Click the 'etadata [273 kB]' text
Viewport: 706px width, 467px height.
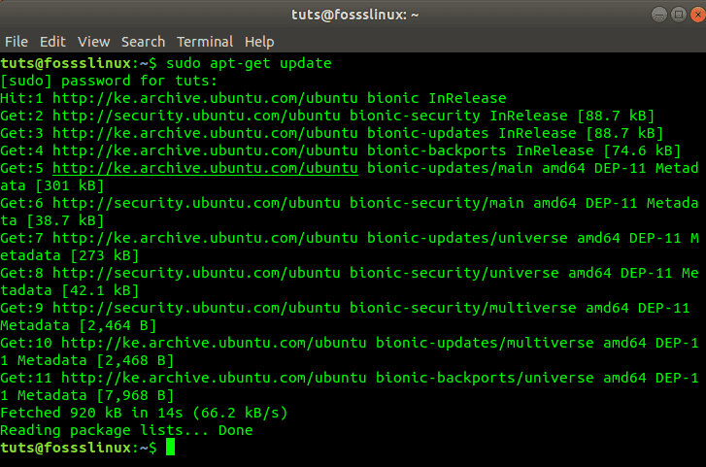(x=70, y=255)
